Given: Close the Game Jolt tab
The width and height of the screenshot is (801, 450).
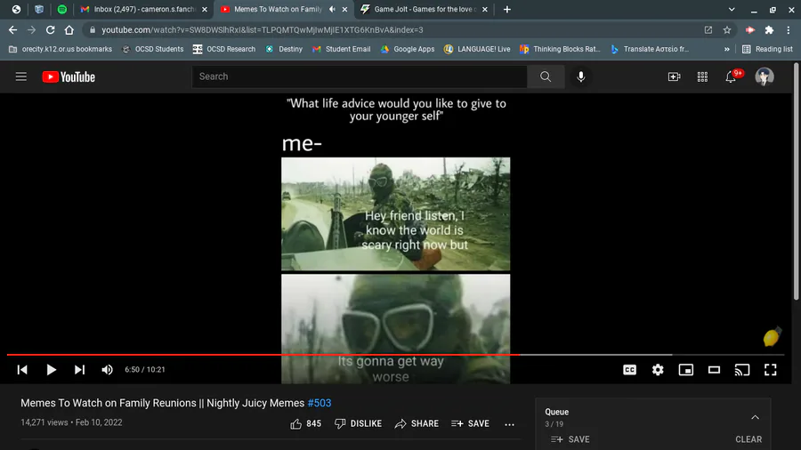Looking at the screenshot, I should tap(485, 9).
